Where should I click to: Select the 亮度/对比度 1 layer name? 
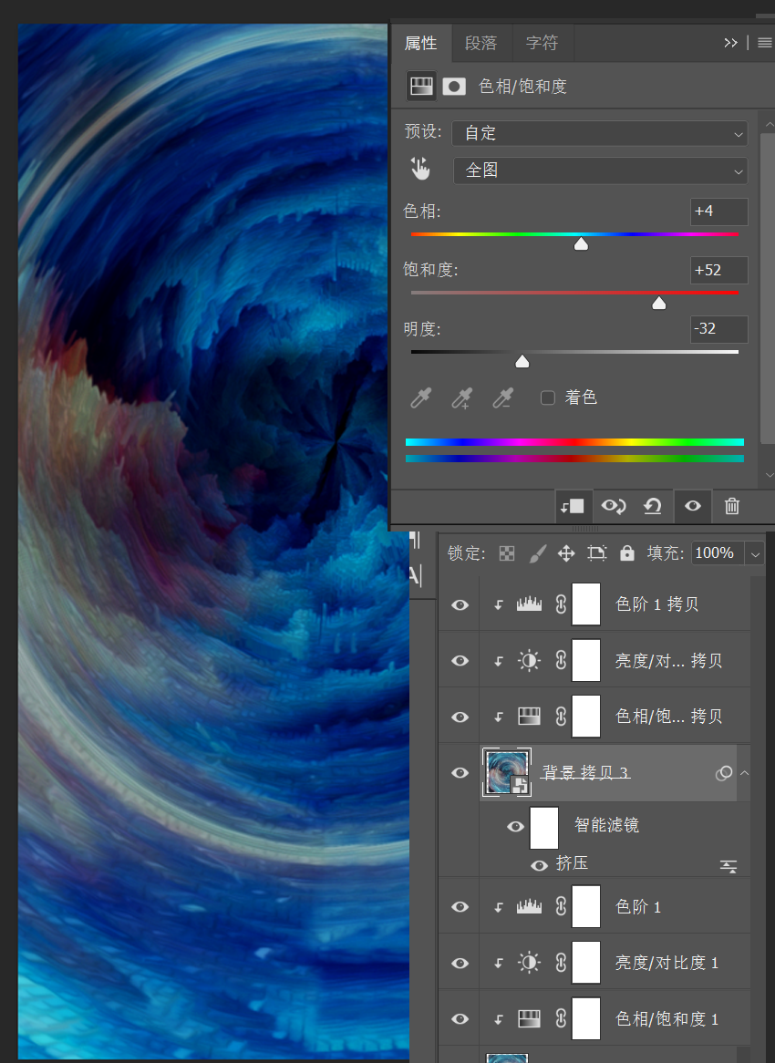[x=666, y=963]
